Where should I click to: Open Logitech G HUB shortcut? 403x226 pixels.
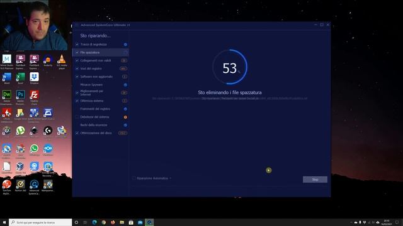click(x=48, y=132)
